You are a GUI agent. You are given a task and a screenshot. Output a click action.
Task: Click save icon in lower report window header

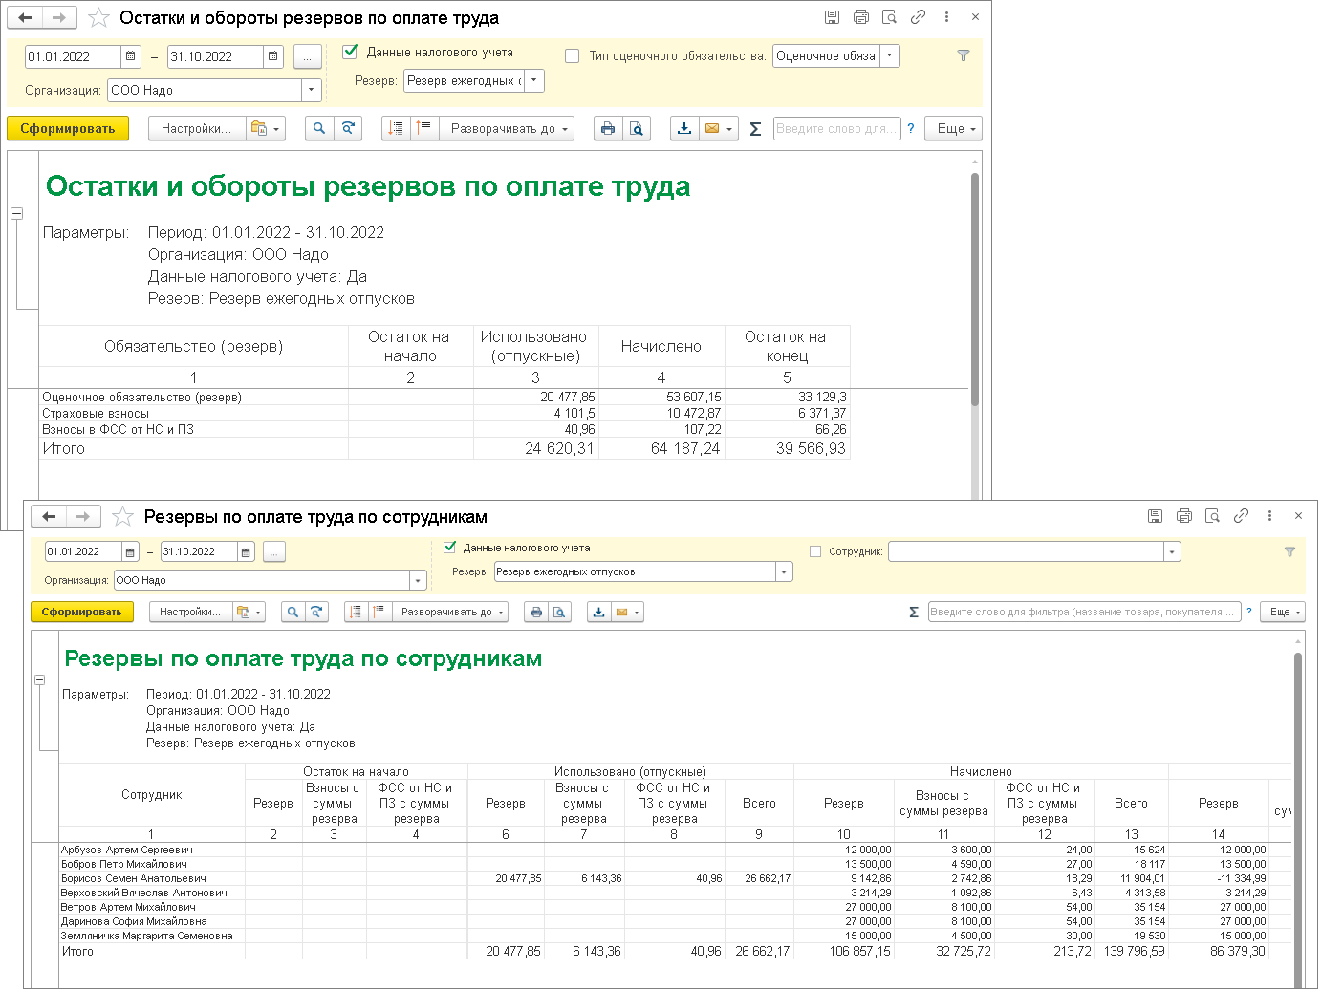[x=1155, y=516]
